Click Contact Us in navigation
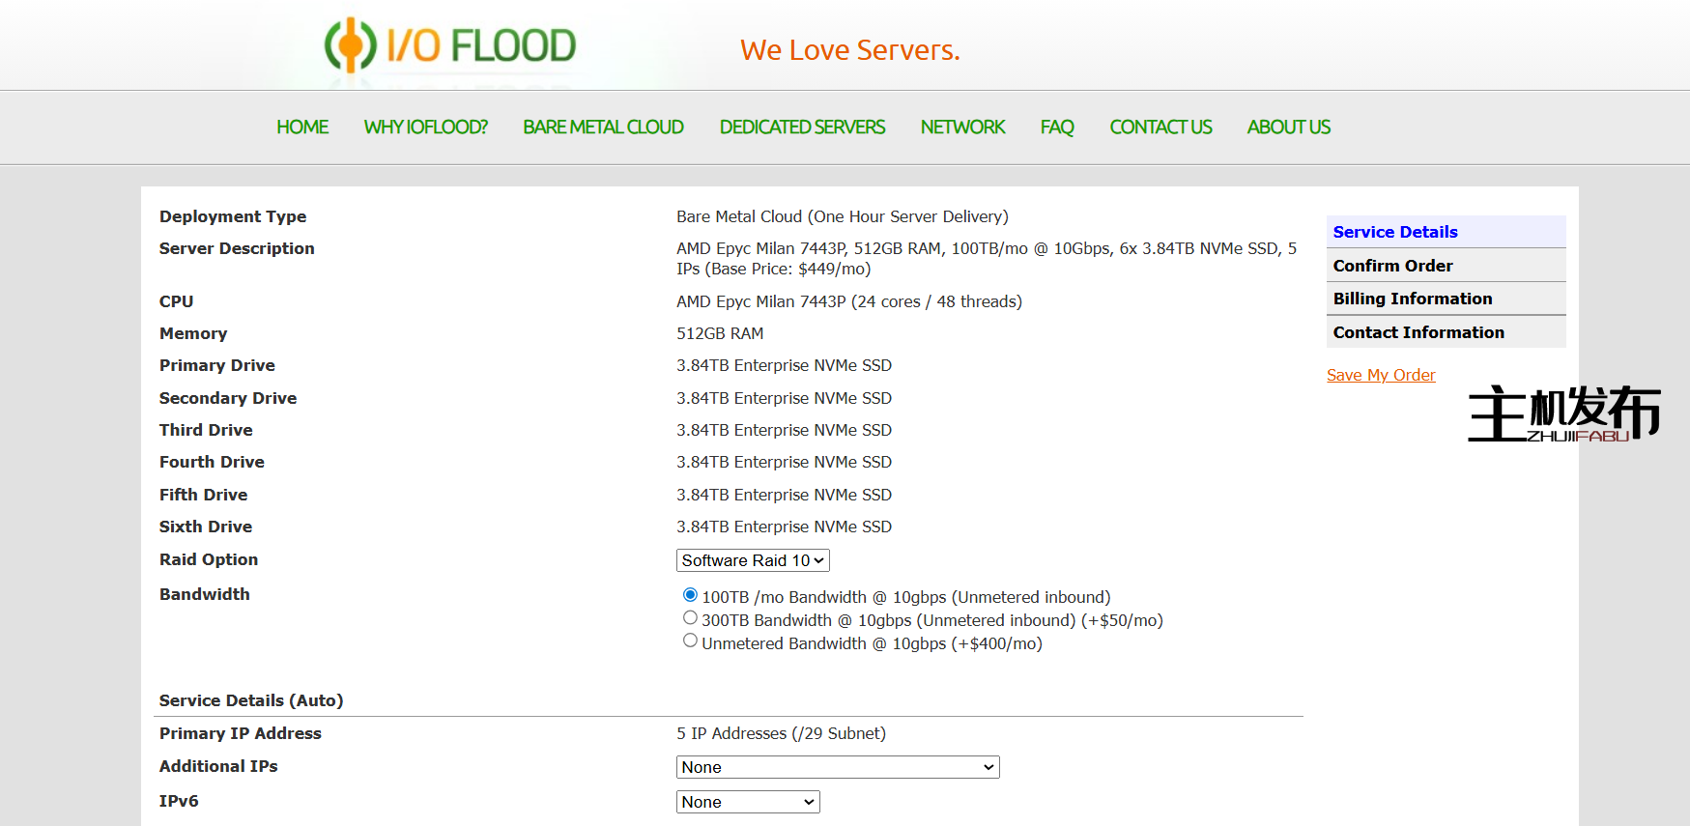The image size is (1690, 826). point(1160,128)
